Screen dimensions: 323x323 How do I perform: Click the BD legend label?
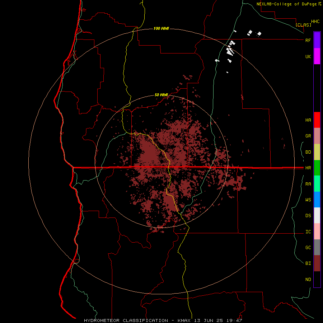pyautogui.click(x=308, y=152)
